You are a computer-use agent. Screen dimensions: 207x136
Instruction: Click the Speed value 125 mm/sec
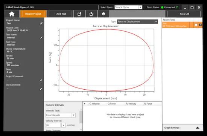[13, 65]
